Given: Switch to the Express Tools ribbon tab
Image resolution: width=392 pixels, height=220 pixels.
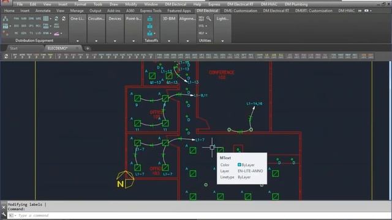Looking at the screenshot, I should [x=151, y=11].
